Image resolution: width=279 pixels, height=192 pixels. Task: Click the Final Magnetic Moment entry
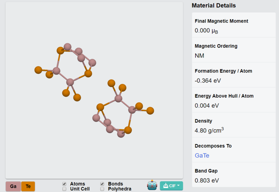(x=234, y=25)
